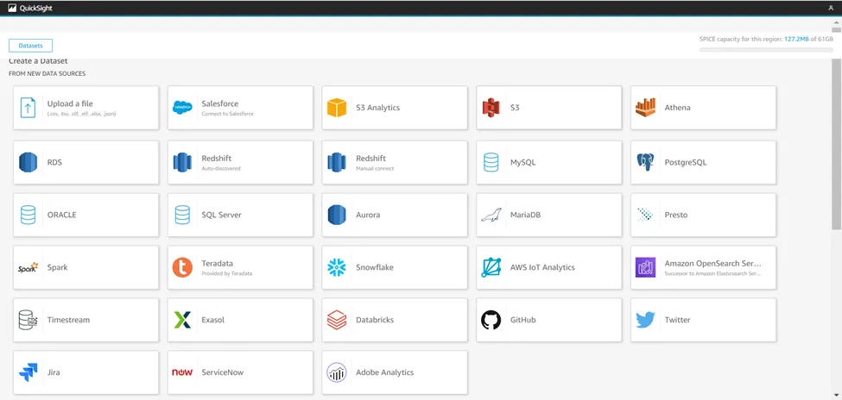Screen dimensions: 842x400
Task: Click the PostgreSQL elephant icon
Action: (645, 162)
